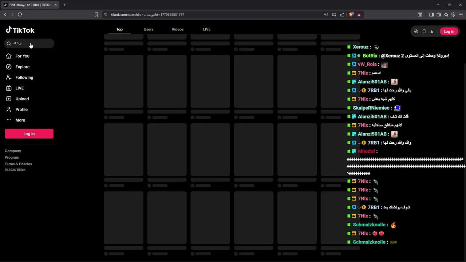Switch to the Videos tab
This screenshot has width=466, height=262.
178,29
